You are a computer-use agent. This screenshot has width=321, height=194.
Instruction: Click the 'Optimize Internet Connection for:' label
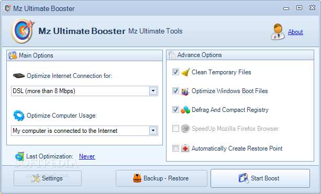tap(70, 76)
